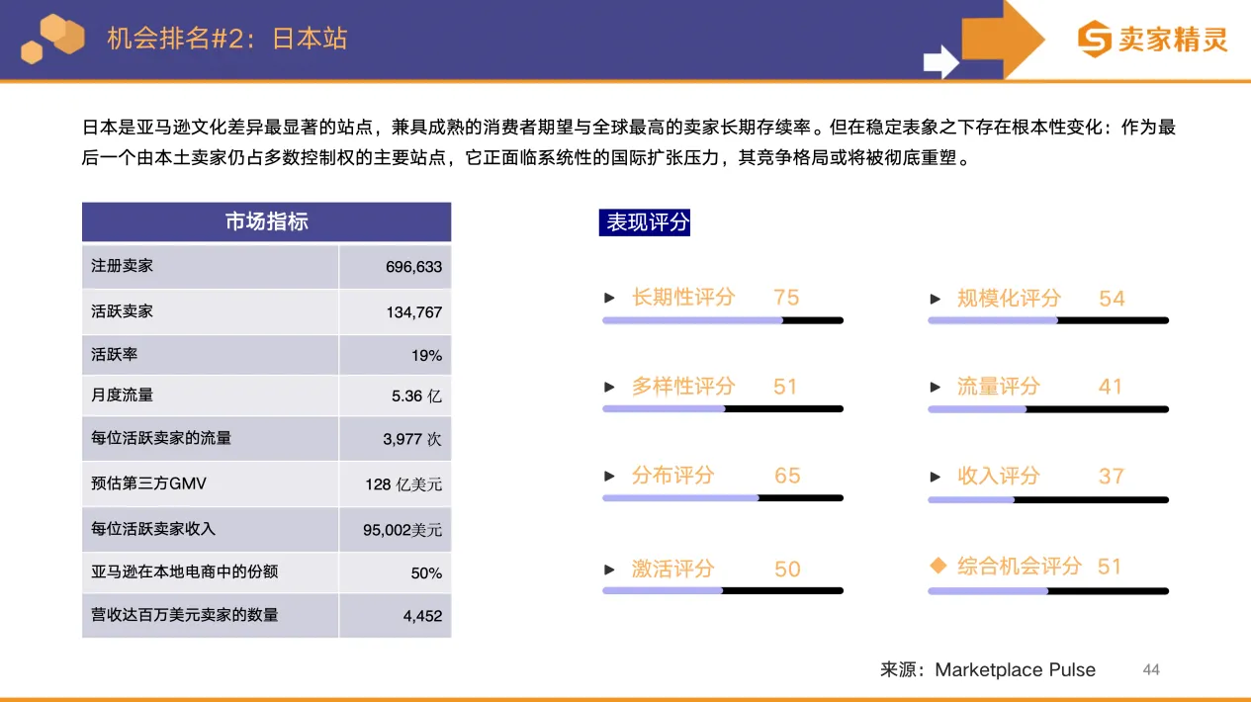
Task: Select the diamond icon beside 综合机会评分
Action: point(937,567)
